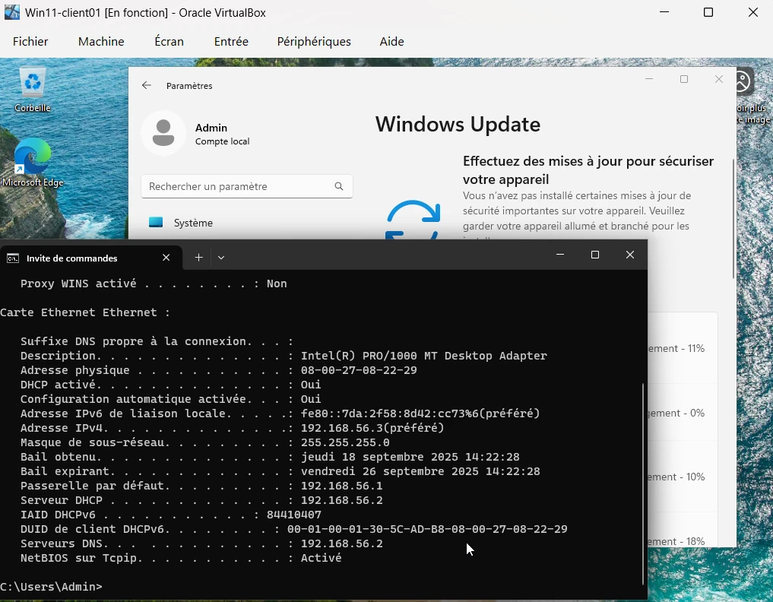Open the Écran menu
Screen dimensions: 773x602
coord(169,41)
